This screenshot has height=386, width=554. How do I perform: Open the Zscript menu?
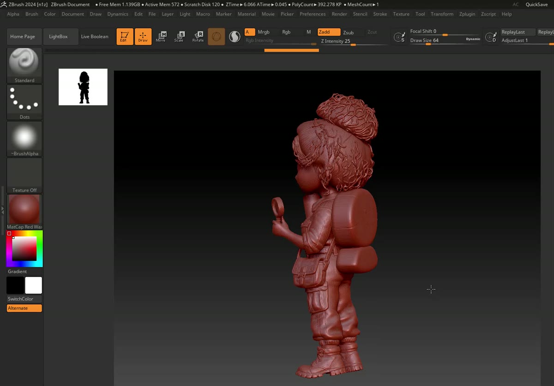click(488, 14)
